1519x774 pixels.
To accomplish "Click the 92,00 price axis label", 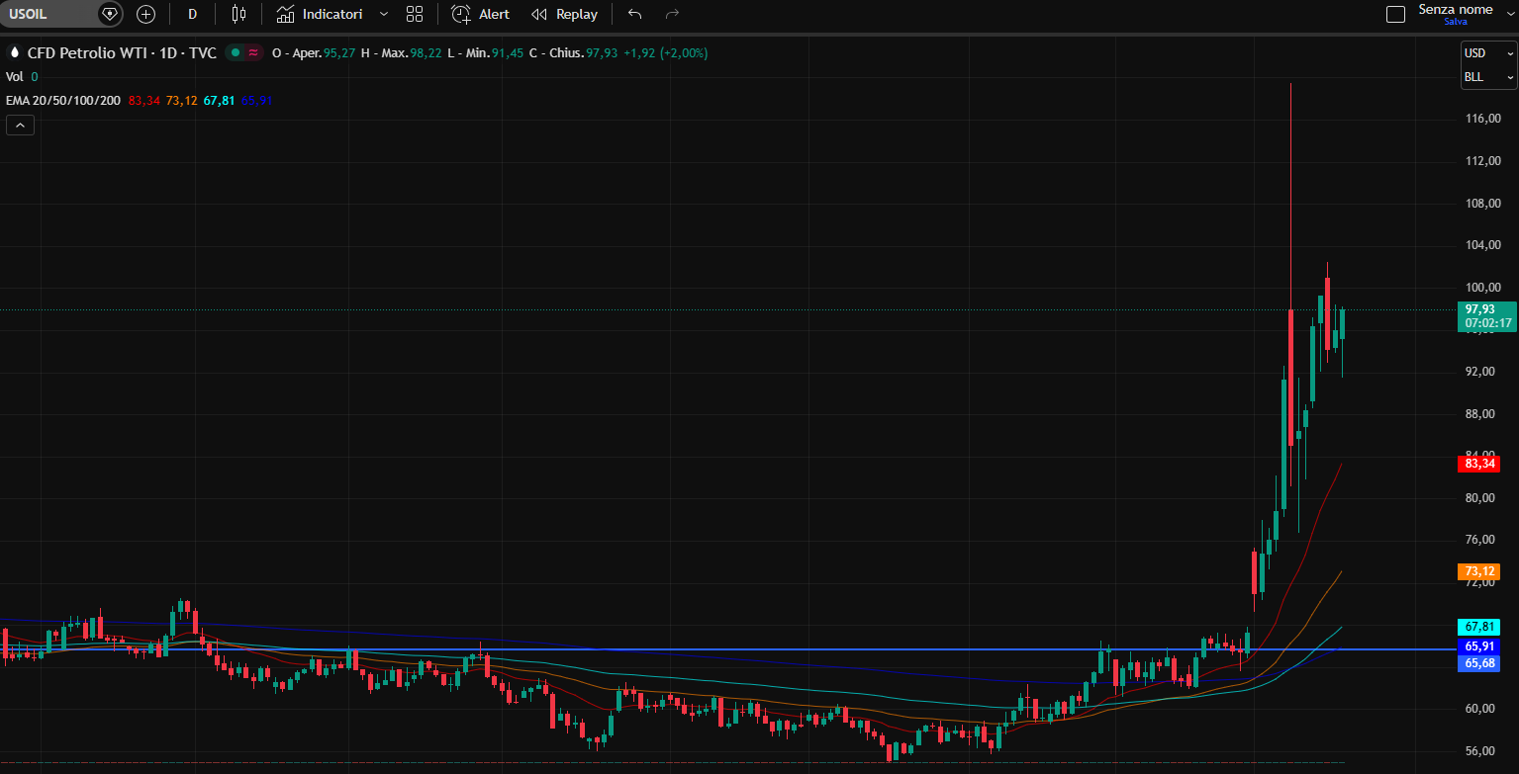I will [1482, 372].
